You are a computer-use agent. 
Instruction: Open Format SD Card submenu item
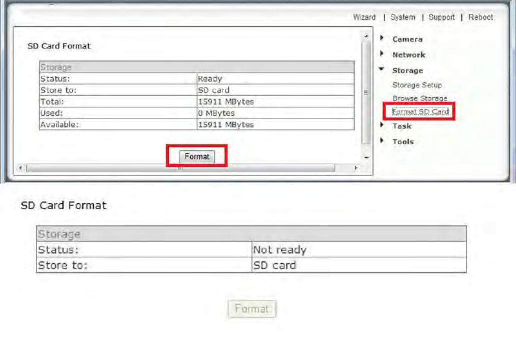tap(420, 112)
